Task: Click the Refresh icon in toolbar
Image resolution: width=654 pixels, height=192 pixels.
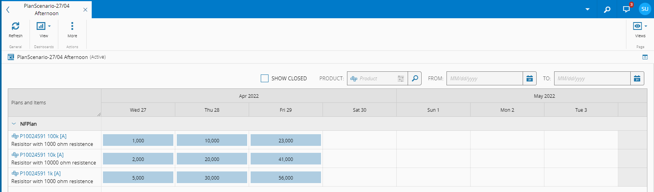Action: click(16, 26)
